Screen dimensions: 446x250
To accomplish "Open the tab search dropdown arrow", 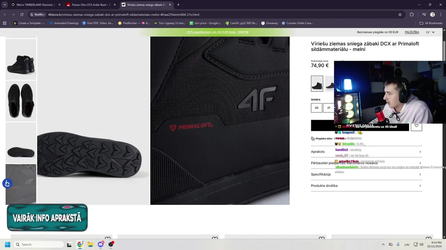I will (x=5, y=5).
